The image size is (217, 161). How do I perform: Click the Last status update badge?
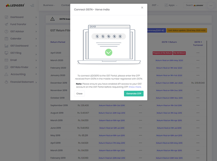(x=187, y=30)
